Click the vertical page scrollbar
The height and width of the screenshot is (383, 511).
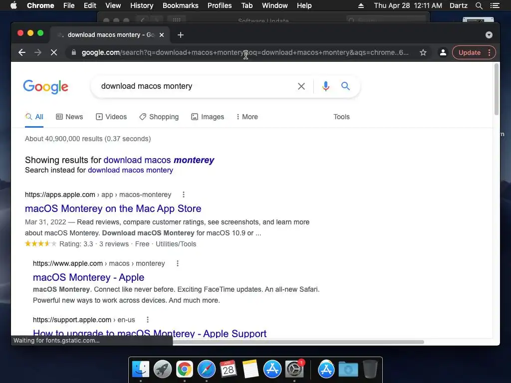497,89
